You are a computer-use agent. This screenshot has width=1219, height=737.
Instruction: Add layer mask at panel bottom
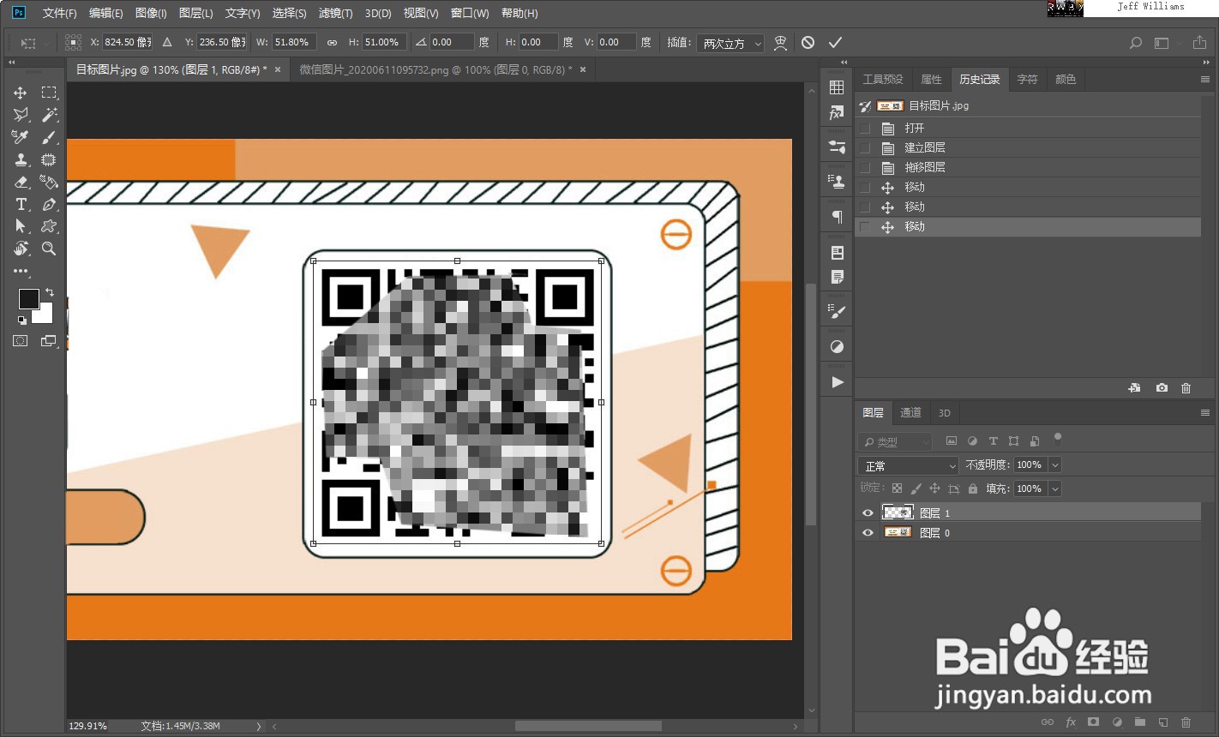pyautogui.click(x=1094, y=722)
